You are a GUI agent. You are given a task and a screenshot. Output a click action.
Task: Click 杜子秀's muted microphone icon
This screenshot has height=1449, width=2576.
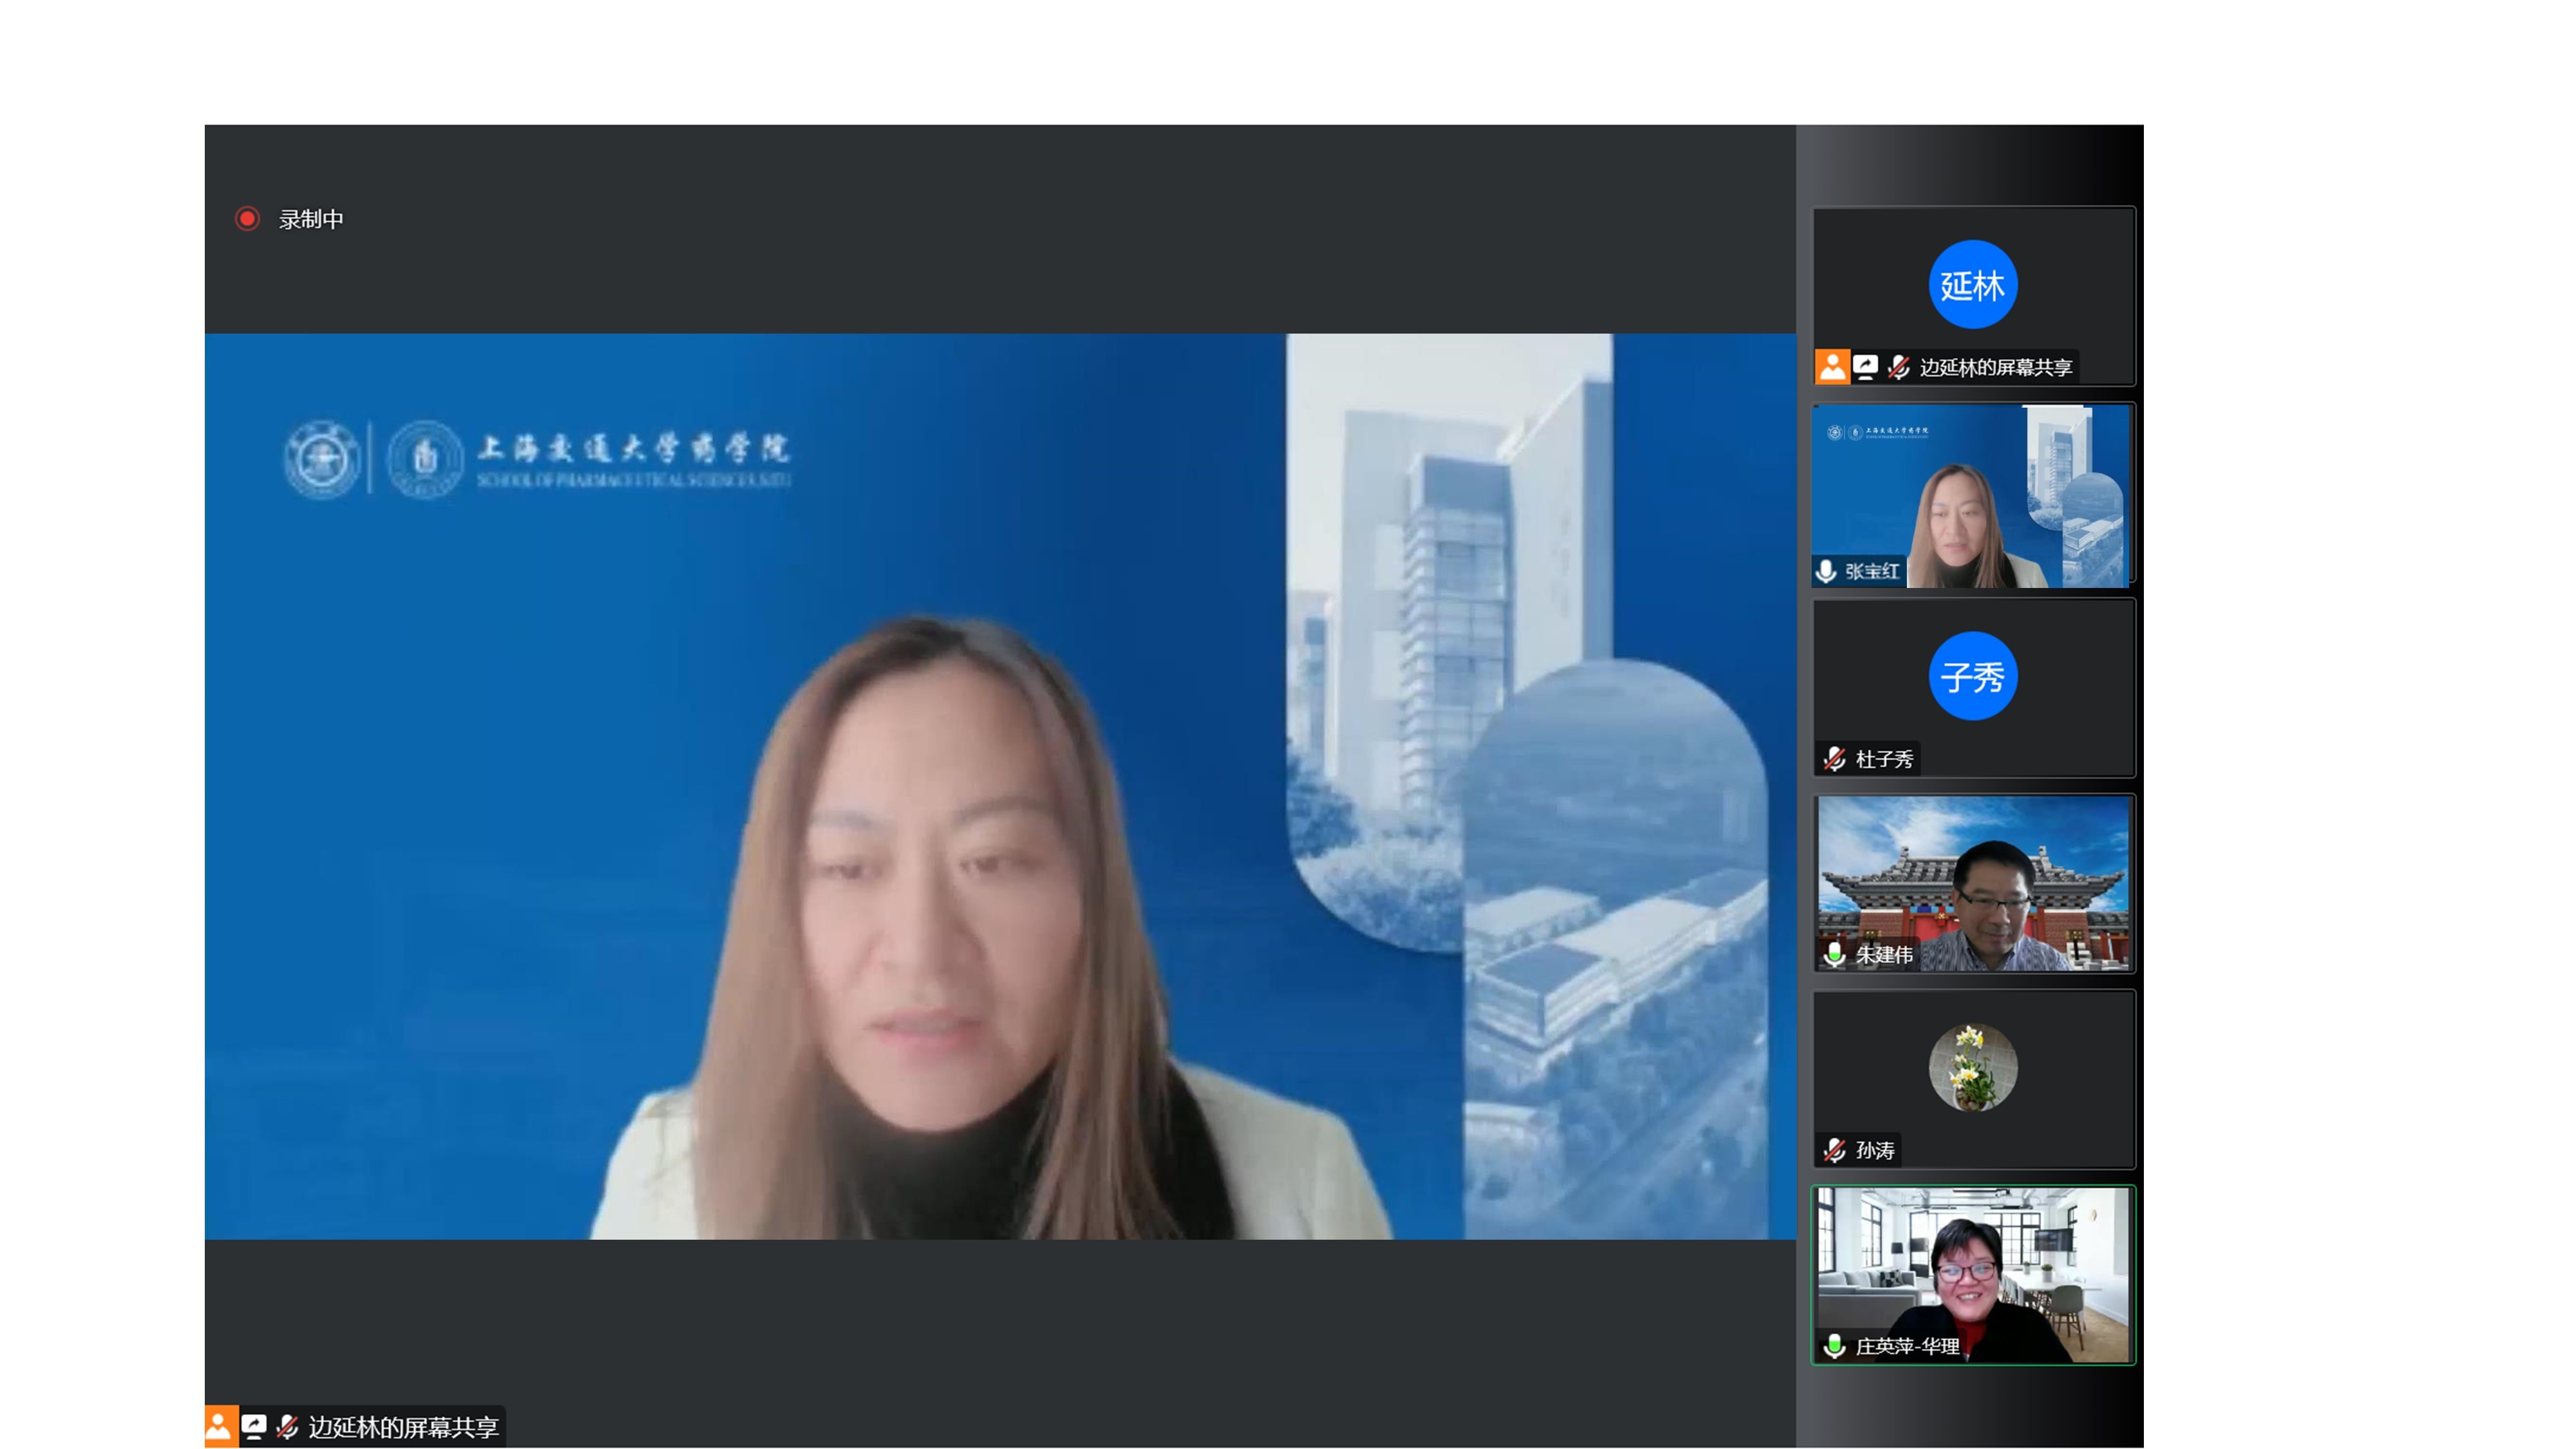[1834, 759]
